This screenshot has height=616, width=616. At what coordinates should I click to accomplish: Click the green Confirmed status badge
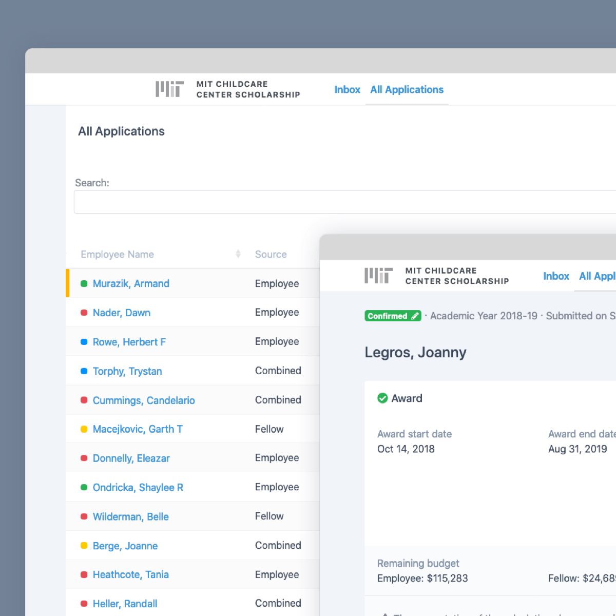coord(388,316)
